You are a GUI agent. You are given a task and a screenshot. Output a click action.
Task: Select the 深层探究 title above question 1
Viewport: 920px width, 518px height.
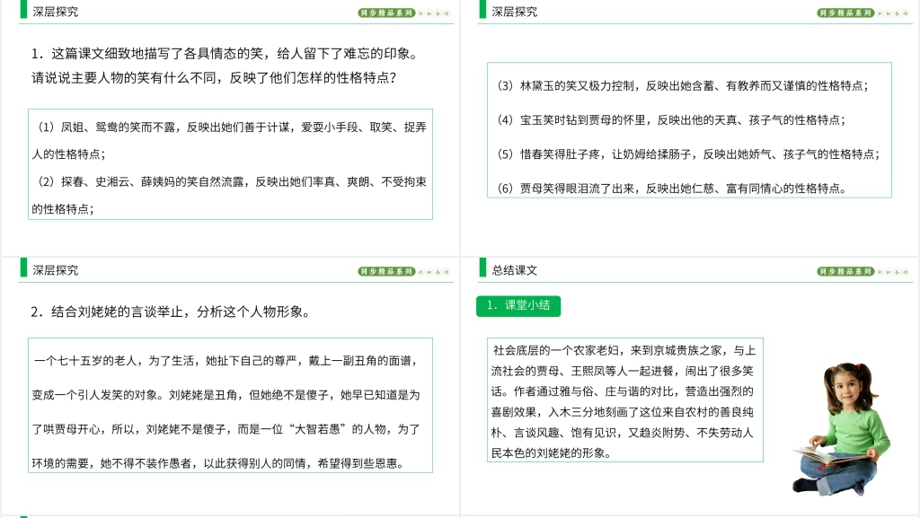click(x=56, y=12)
